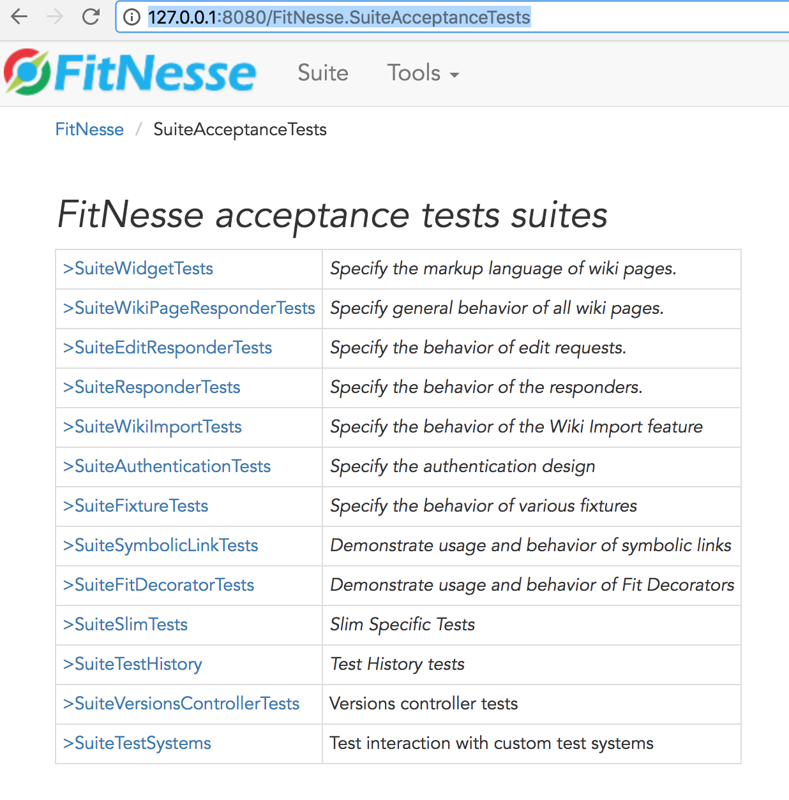Image resolution: width=789 pixels, height=800 pixels.
Task: Open the SuiteWikiImportTests link
Action: 152,427
